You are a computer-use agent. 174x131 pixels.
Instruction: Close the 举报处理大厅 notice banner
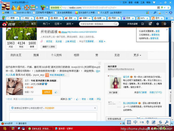tap(95, 108)
